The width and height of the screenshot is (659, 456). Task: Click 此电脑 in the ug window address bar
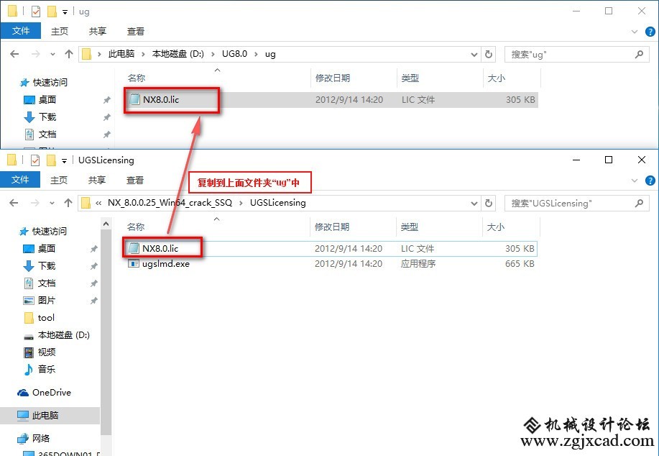[121, 54]
